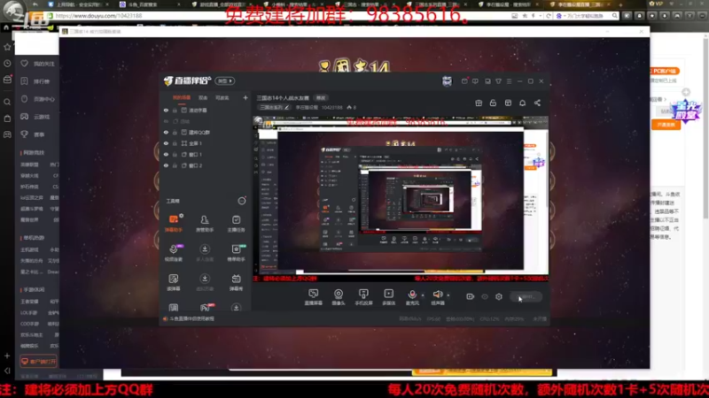Hide the 窗口 1 source
The width and height of the screenshot is (709, 398).
(x=166, y=154)
